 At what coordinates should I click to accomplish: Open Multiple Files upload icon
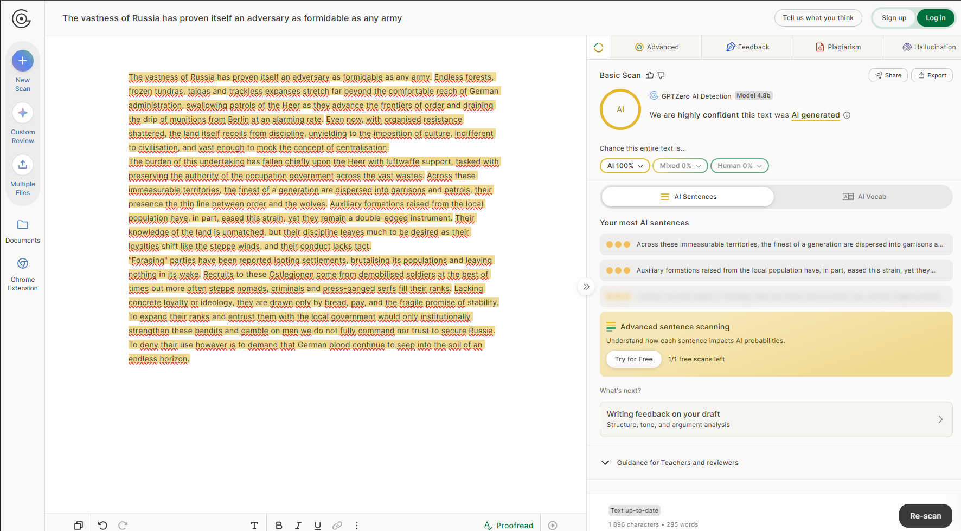(23, 165)
